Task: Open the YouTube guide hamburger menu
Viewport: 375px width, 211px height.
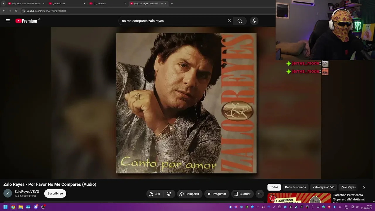Action: pyautogui.click(x=8, y=21)
